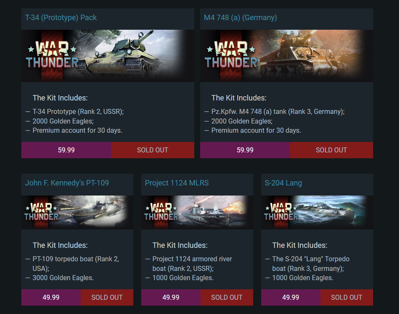Viewport: 399px width, 314px height.
Task: Open the S-204 Lang title link
Action: tap(283, 183)
